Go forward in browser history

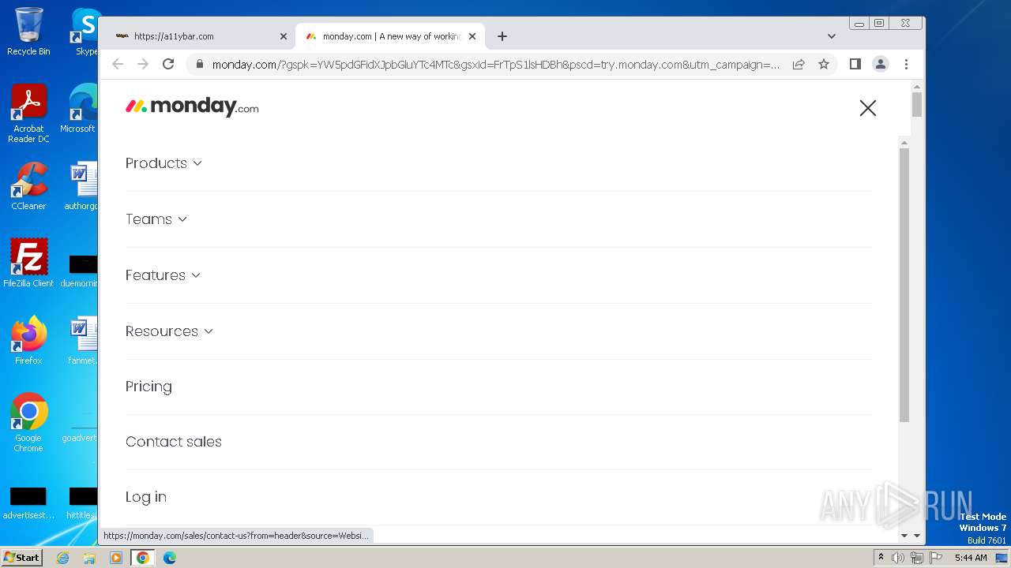[143, 64]
